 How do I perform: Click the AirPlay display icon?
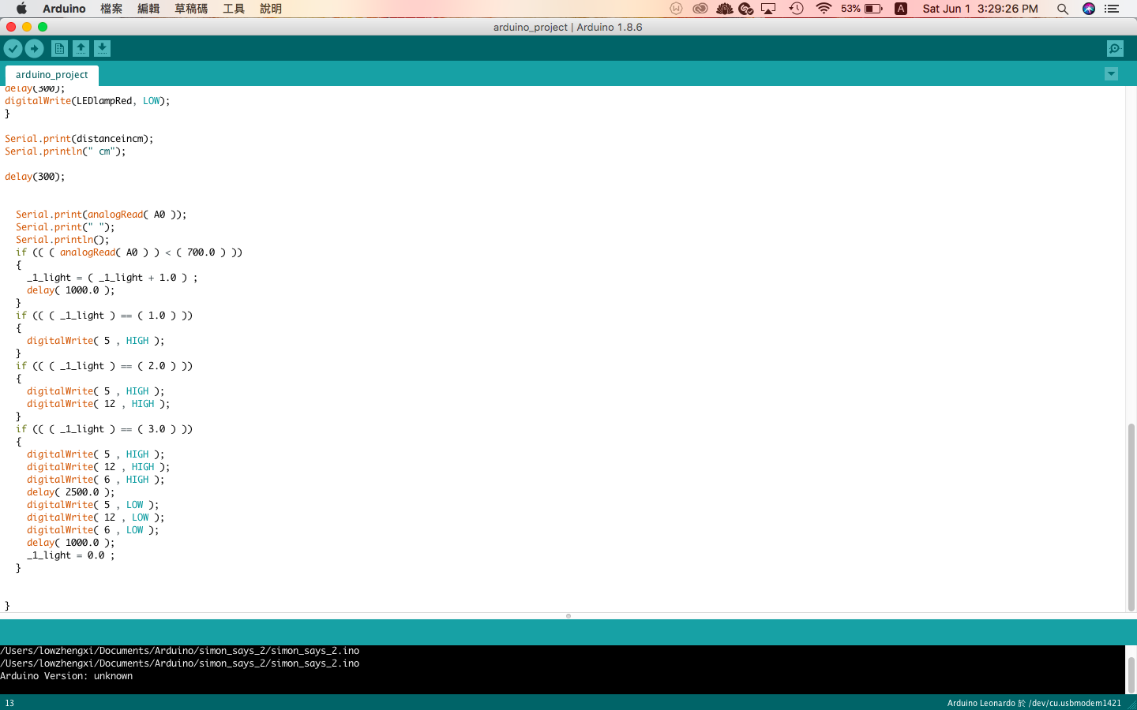(x=768, y=9)
